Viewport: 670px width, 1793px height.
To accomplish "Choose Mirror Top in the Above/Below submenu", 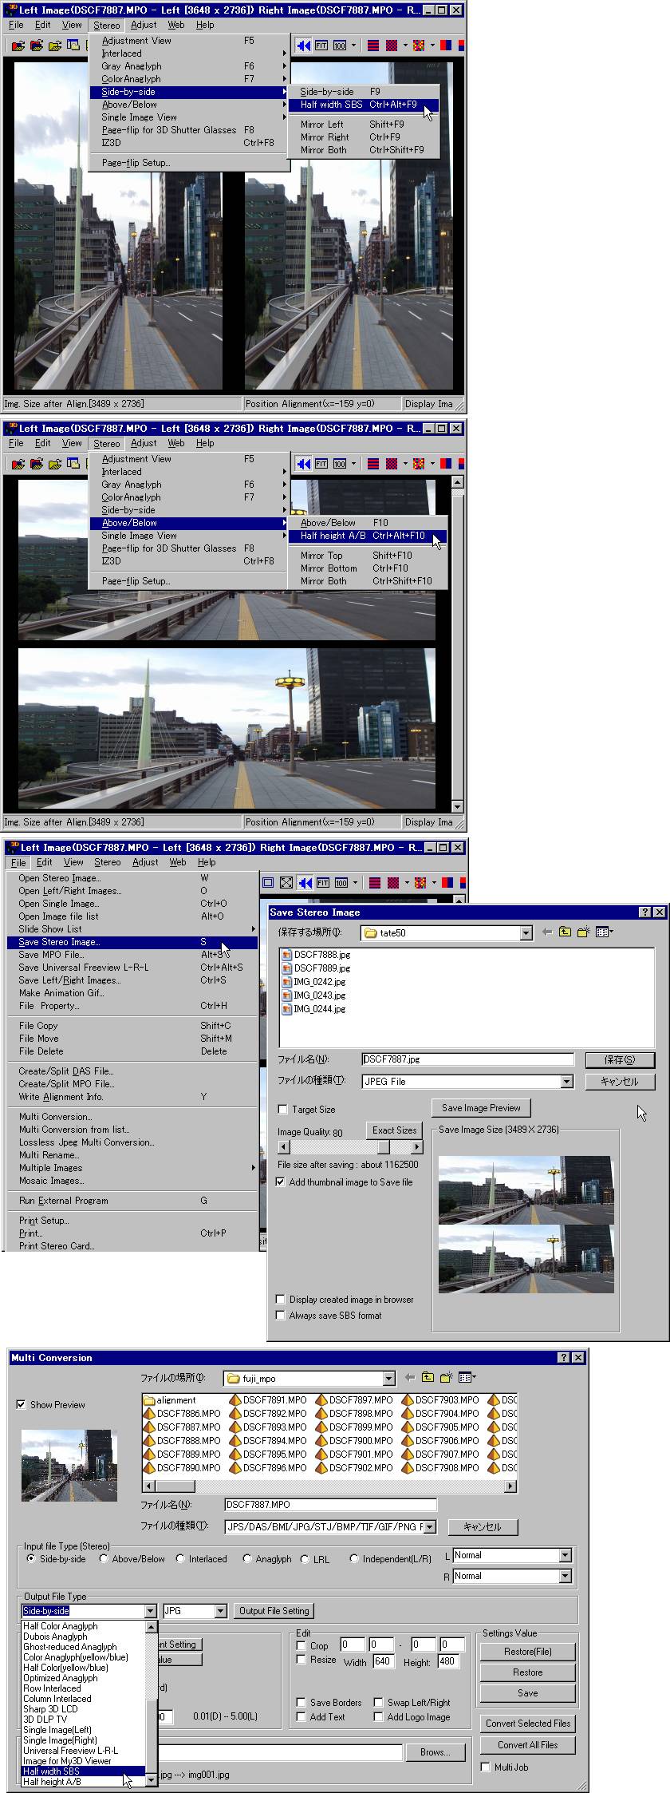I will 367,556.
